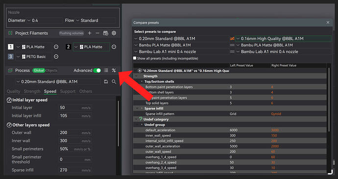Open right Bambu Lab A1 mini 0.4 nozzle dropdown

point(283,51)
